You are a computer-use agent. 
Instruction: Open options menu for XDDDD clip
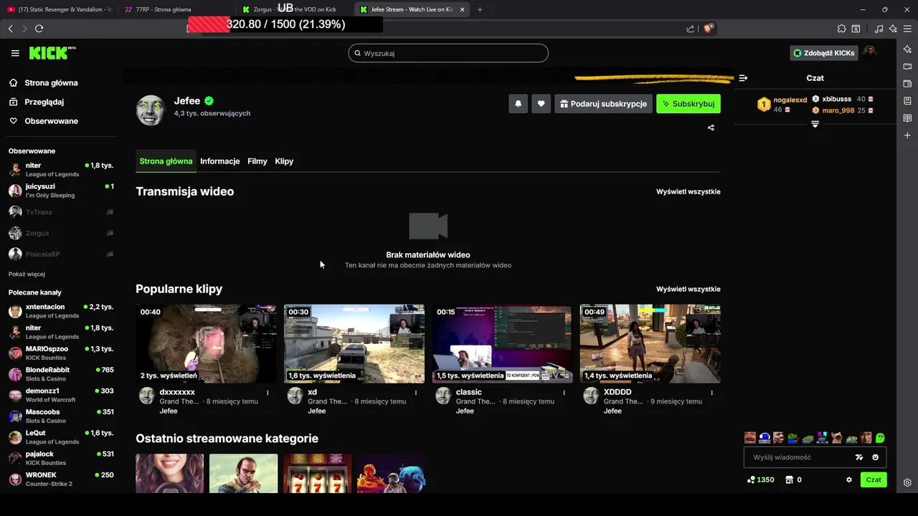click(x=712, y=393)
